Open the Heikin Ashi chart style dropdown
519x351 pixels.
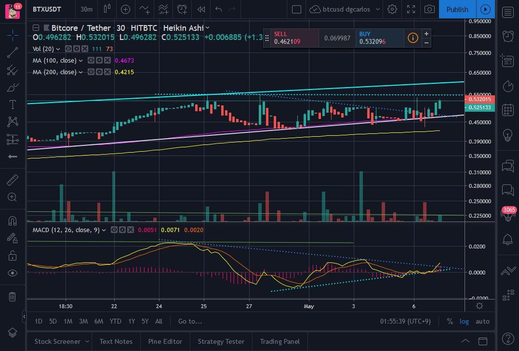pyautogui.click(x=186, y=28)
